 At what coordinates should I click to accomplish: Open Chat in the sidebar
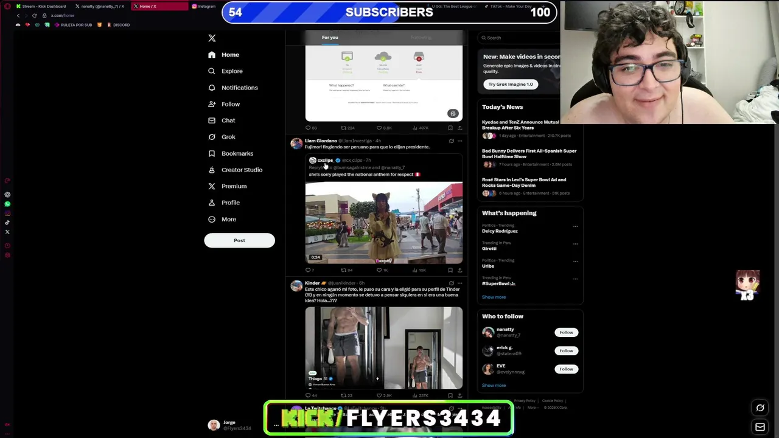pos(222,120)
